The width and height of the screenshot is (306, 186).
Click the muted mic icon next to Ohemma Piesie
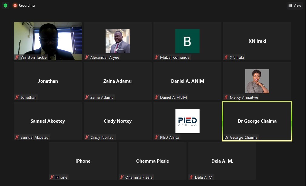(x=121, y=177)
